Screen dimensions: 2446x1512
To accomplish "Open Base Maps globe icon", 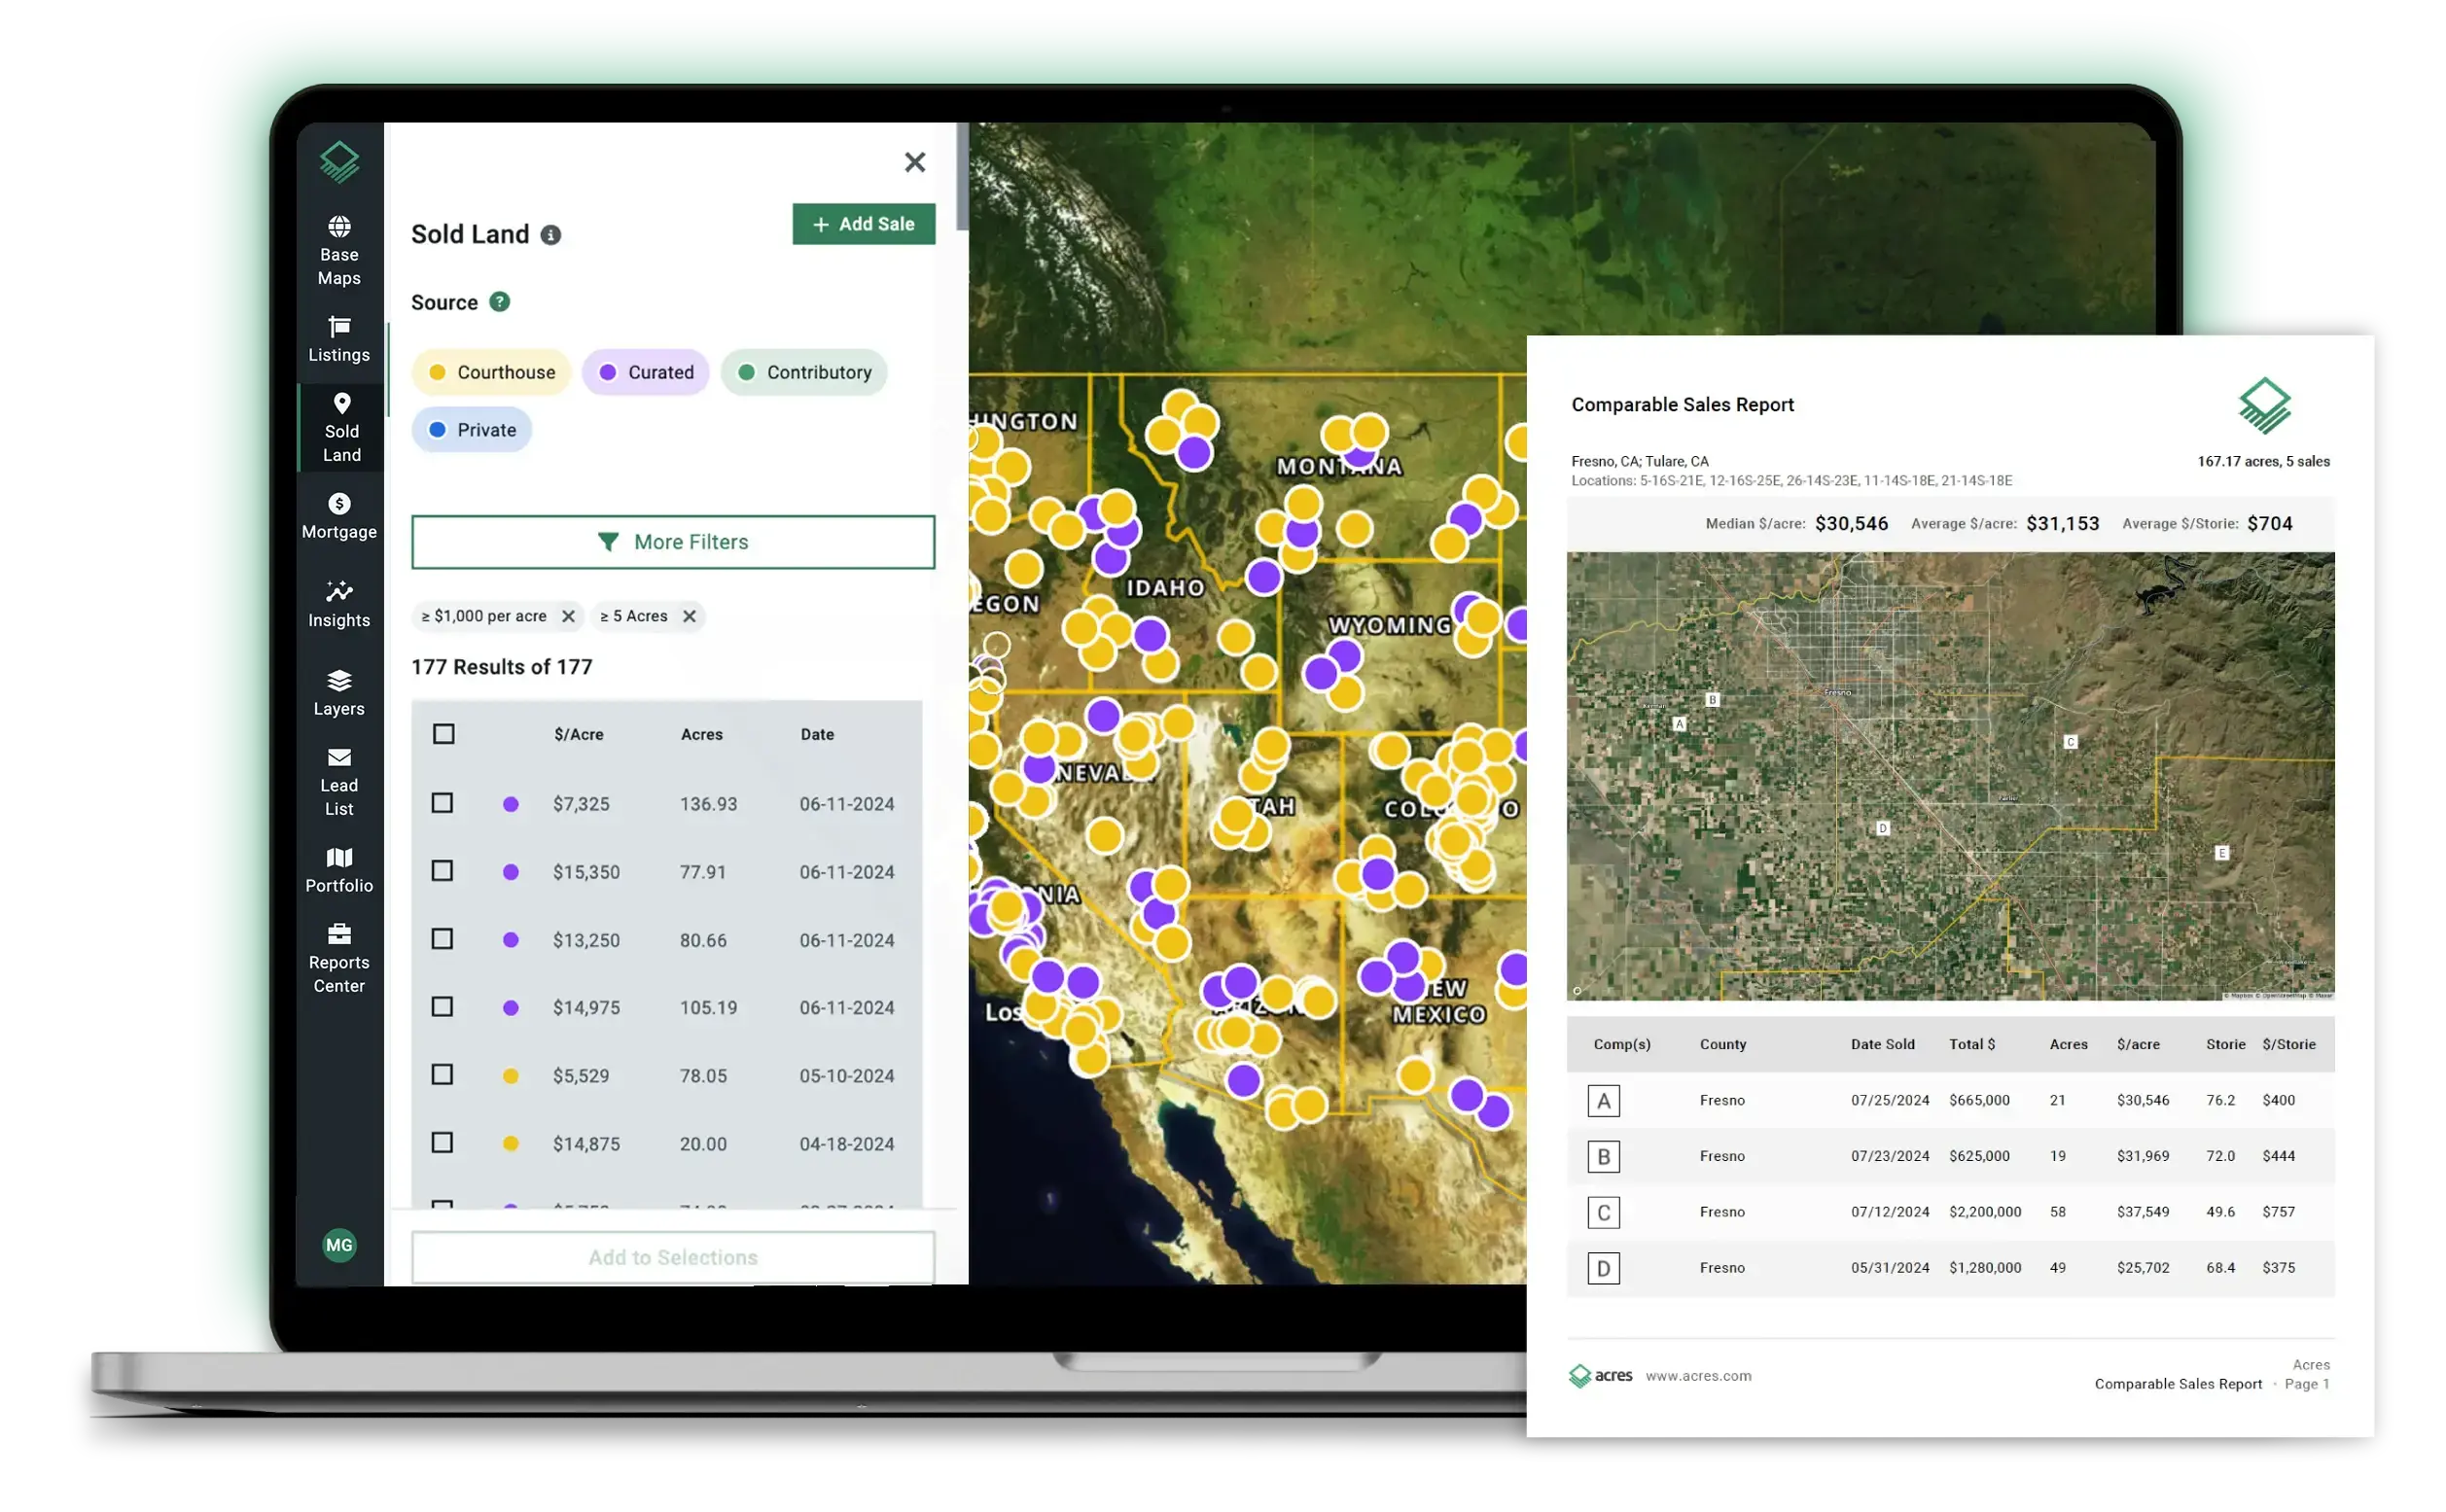I will pyautogui.click(x=339, y=227).
